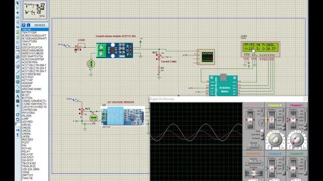This screenshot has width=323, height=181.
Task: Click the X-Mirror flip icon
Action: click(x=18, y=130)
